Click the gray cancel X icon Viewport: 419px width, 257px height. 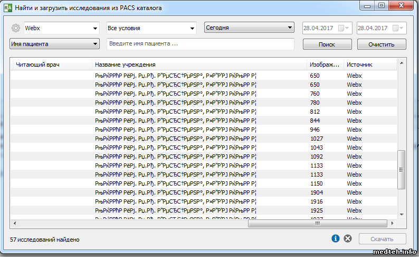[347, 239]
